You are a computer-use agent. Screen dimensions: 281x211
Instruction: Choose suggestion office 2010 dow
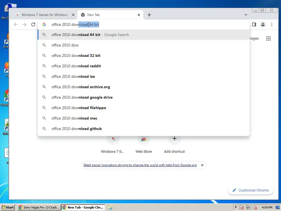click(x=144, y=45)
